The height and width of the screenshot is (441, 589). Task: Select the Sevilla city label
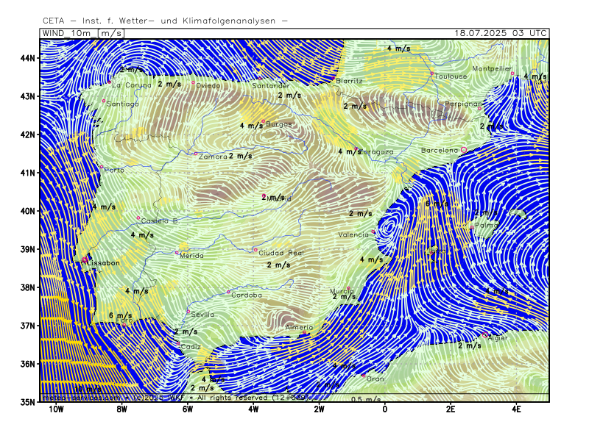202,315
